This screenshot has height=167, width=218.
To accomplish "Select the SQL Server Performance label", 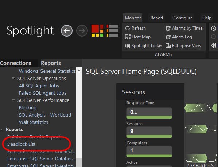I will click(43, 100).
